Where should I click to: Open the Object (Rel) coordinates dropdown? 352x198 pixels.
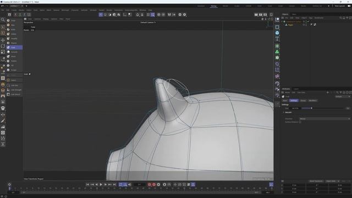[x=332, y=181]
